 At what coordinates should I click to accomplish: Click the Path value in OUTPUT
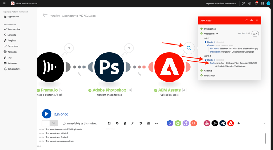click(236, 64)
